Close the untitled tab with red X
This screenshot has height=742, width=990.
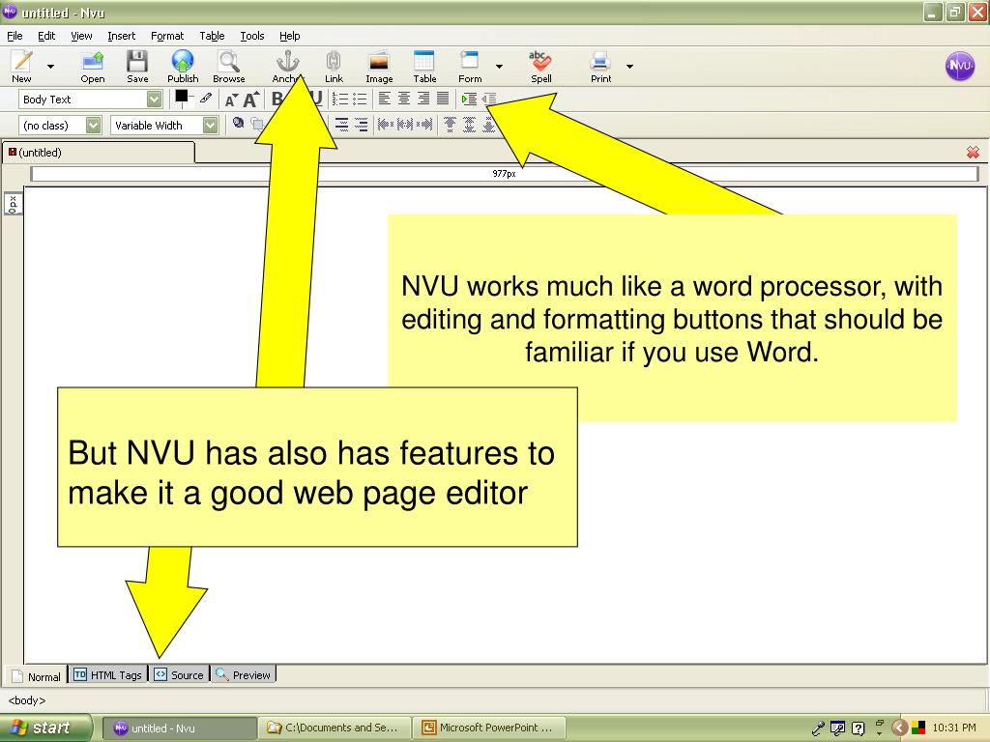click(973, 152)
